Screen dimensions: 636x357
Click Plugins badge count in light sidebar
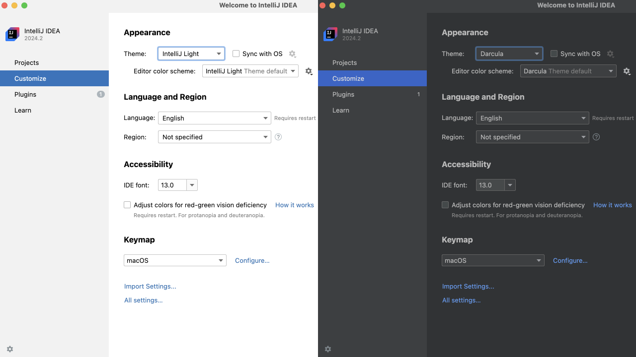click(101, 94)
